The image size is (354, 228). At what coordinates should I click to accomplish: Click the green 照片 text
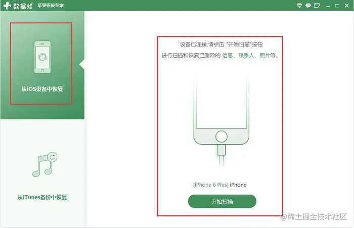265,55
